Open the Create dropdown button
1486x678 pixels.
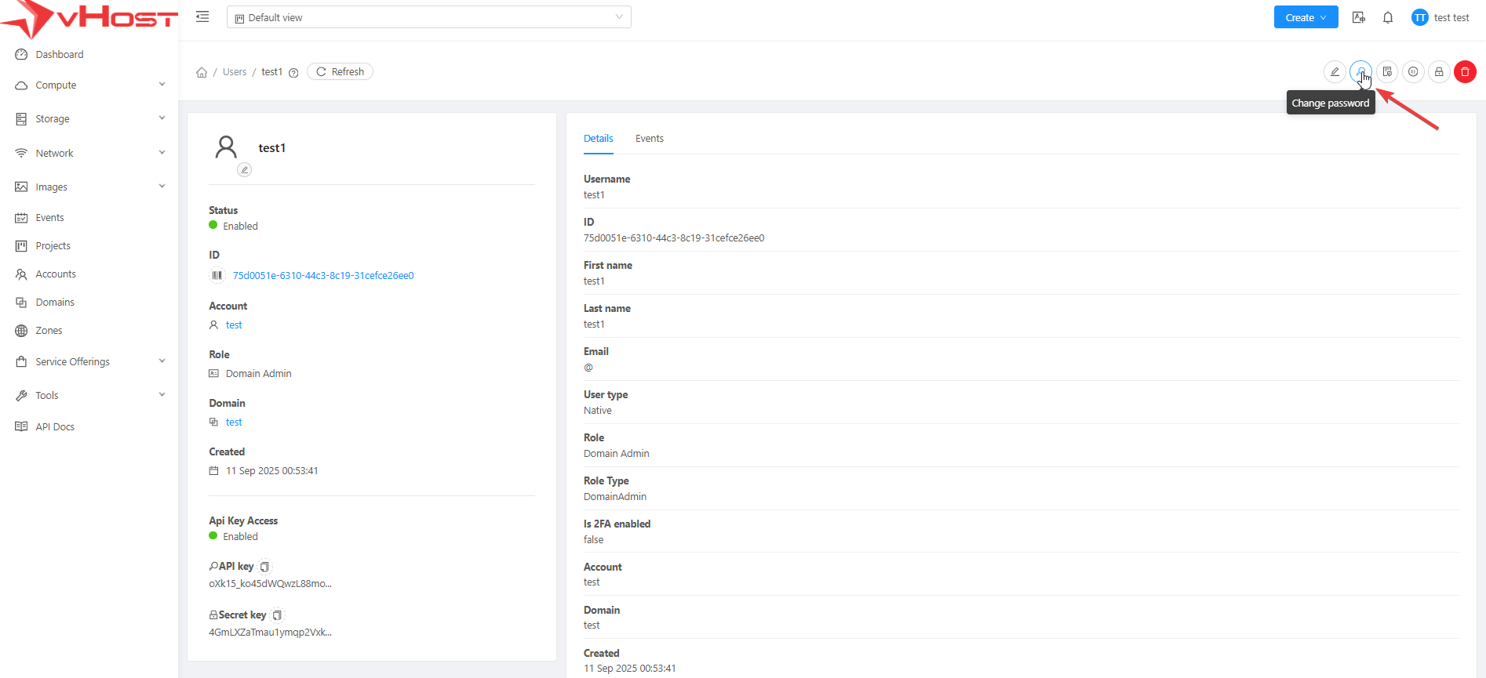1306,17
